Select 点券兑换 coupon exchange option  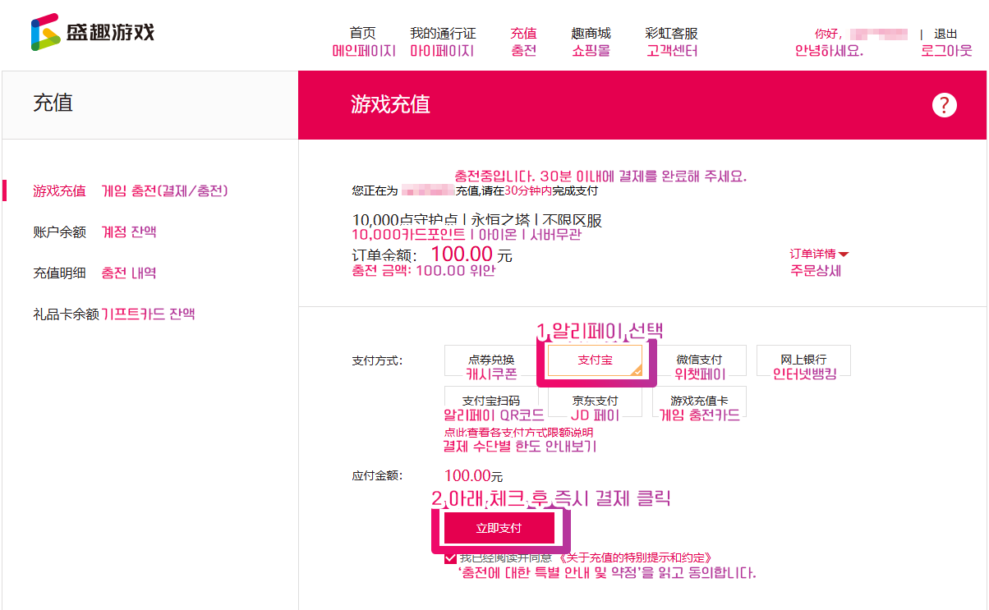pos(491,360)
